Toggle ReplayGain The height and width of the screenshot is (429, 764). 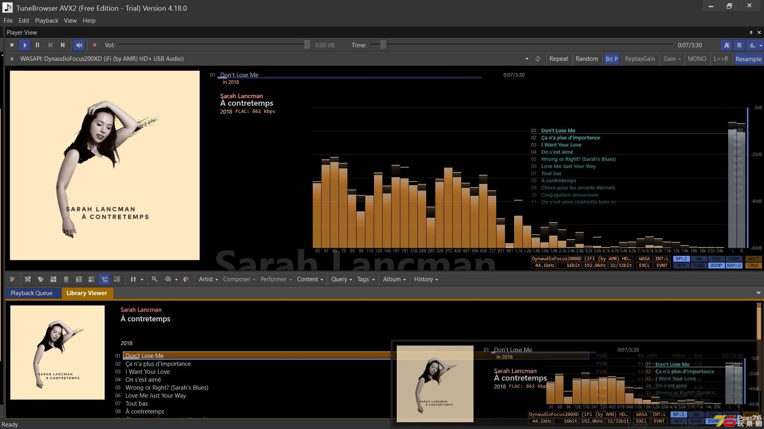640,59
